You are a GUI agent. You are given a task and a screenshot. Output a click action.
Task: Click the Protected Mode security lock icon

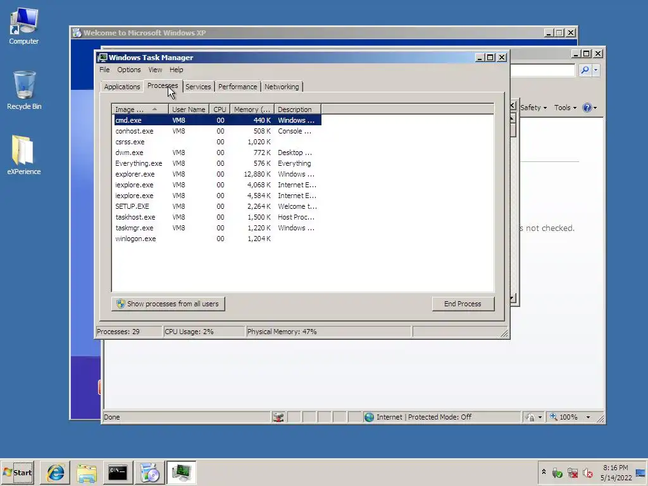530,417
